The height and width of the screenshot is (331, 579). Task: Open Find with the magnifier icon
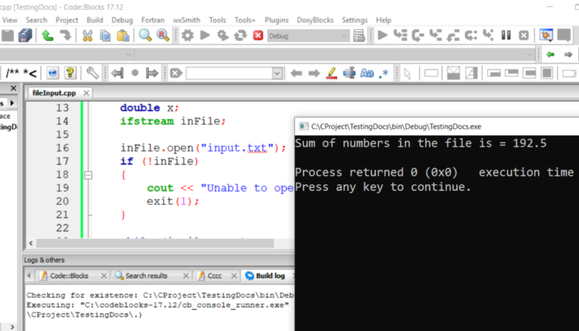point(145,36)
